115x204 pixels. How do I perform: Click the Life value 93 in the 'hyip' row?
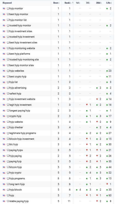pyautogui.click(x=110, y=195)
